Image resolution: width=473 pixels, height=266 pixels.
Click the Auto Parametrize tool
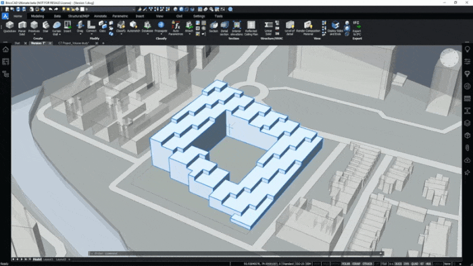coord(176,28)
